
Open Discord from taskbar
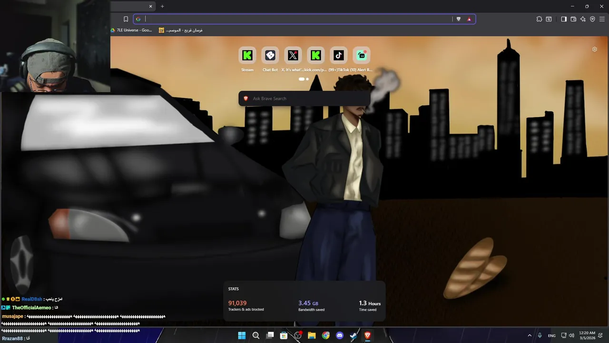(x=340, y=335)
